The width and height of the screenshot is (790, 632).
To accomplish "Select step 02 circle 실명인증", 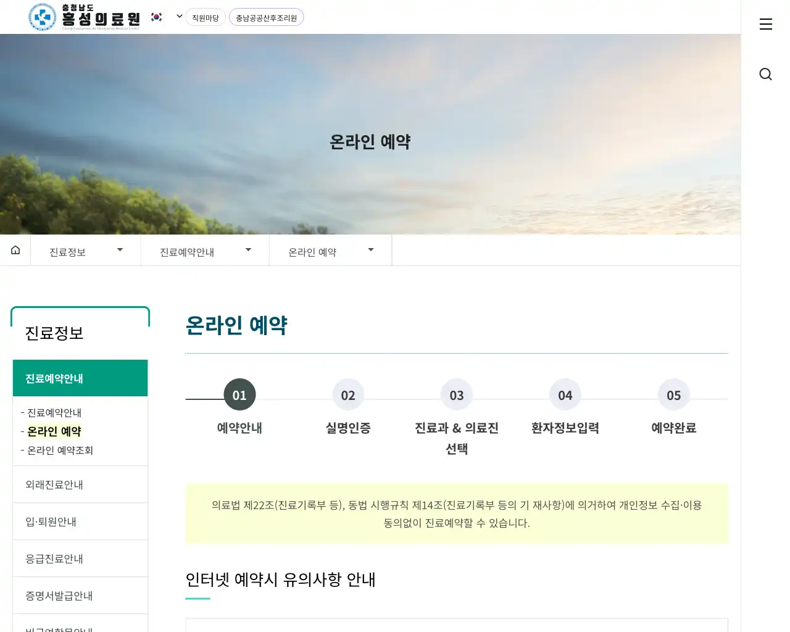I will [348, 395].
